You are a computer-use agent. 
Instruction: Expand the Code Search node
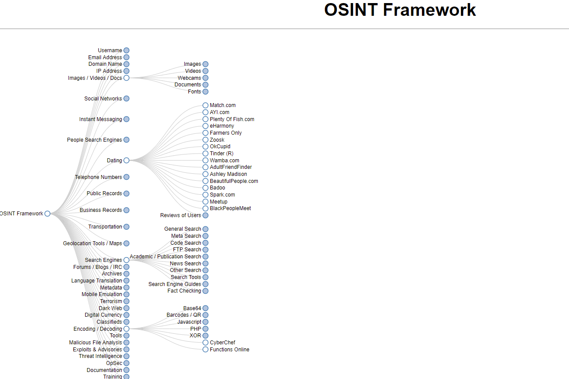205,243
